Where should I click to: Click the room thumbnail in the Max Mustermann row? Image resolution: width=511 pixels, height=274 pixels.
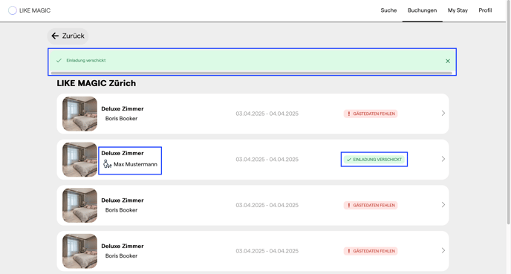point(80,160)
